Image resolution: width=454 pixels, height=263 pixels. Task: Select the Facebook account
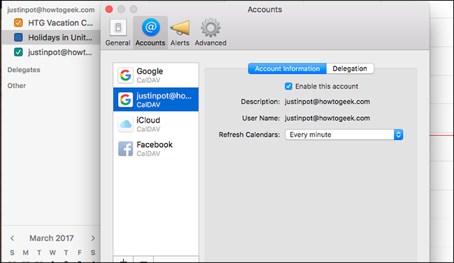[x=156, y=149]
